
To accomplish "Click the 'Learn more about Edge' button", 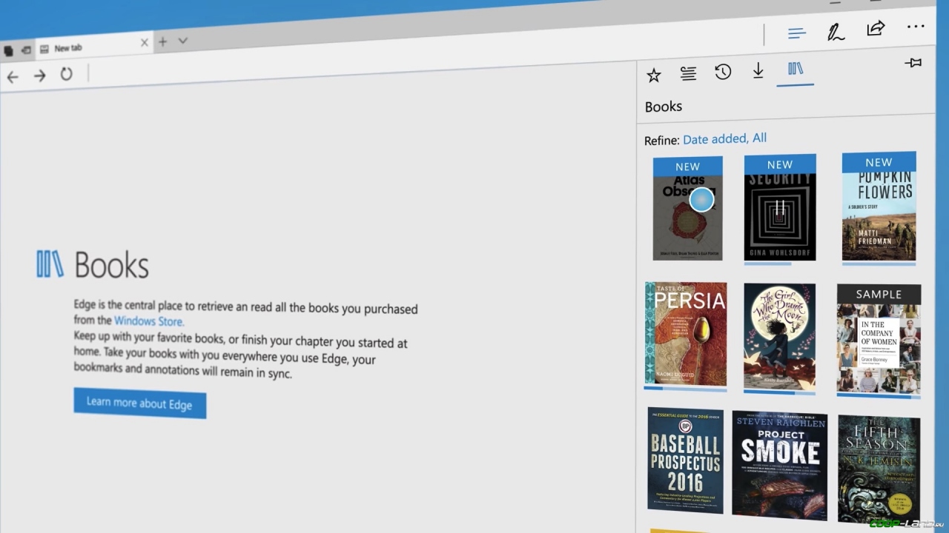I will point(139,403).
